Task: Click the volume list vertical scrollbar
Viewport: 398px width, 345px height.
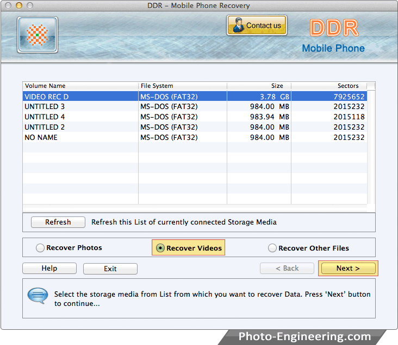Action: tap(371, 147)
